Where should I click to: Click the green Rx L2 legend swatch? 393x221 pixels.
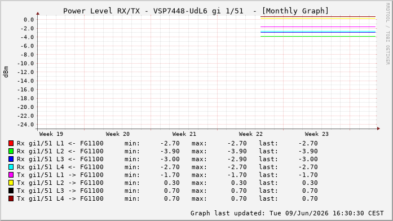coord(11,151)
